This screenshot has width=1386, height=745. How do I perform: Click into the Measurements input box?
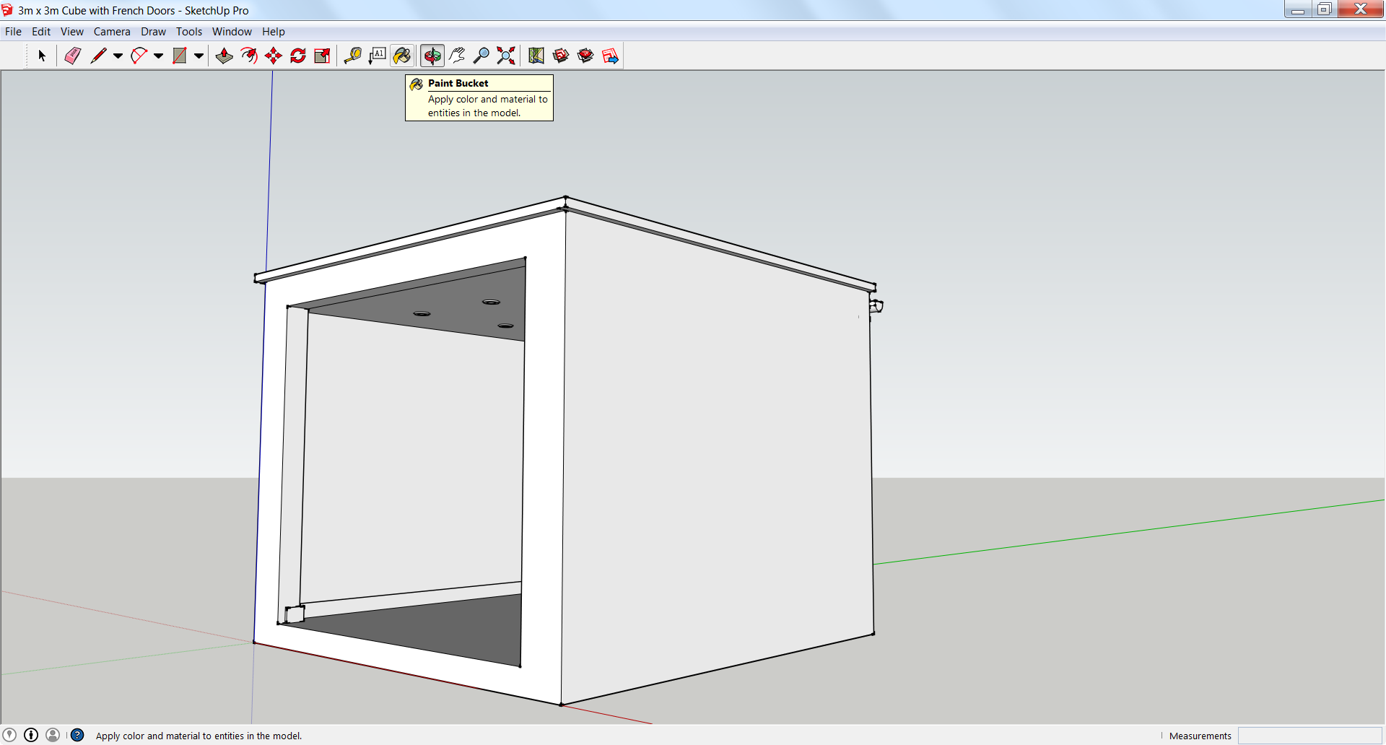1309,736
